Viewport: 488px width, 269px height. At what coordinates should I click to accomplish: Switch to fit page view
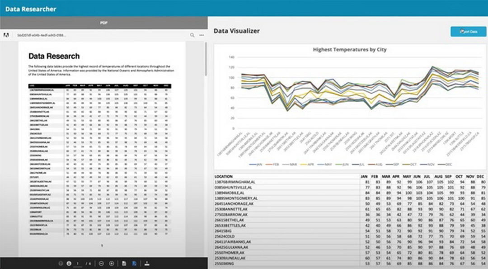pyautogui.click(x=124, y=263)
